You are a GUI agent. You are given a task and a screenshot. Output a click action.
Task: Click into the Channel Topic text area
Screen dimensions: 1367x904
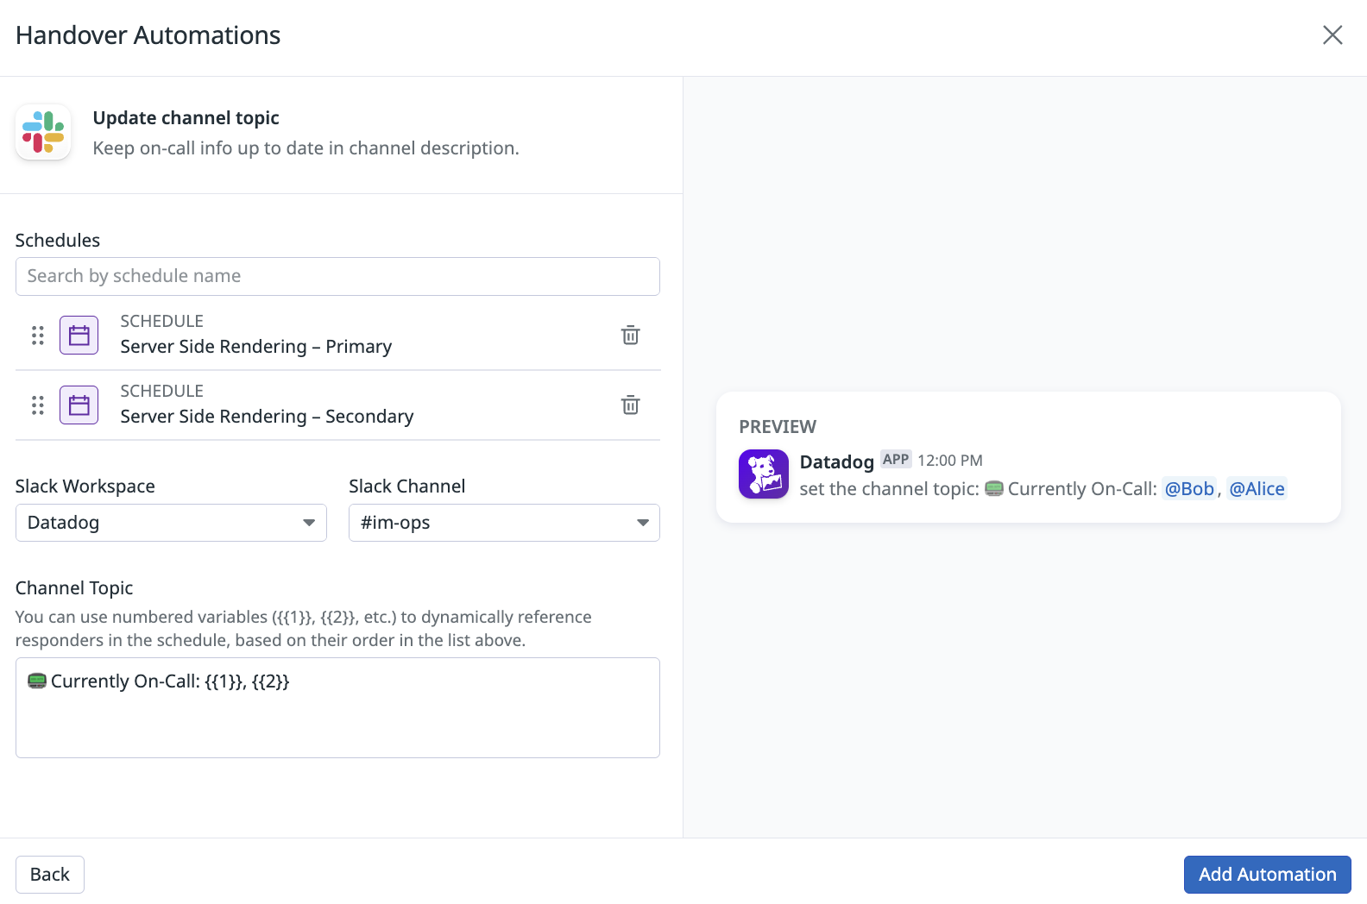(x=337, y=716)
